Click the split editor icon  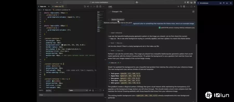point(100,6)
